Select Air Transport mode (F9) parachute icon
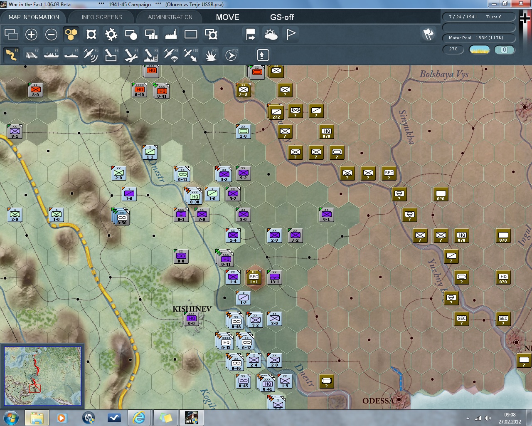This screenshot has height=426, width=532. click(x=171, y=54)
